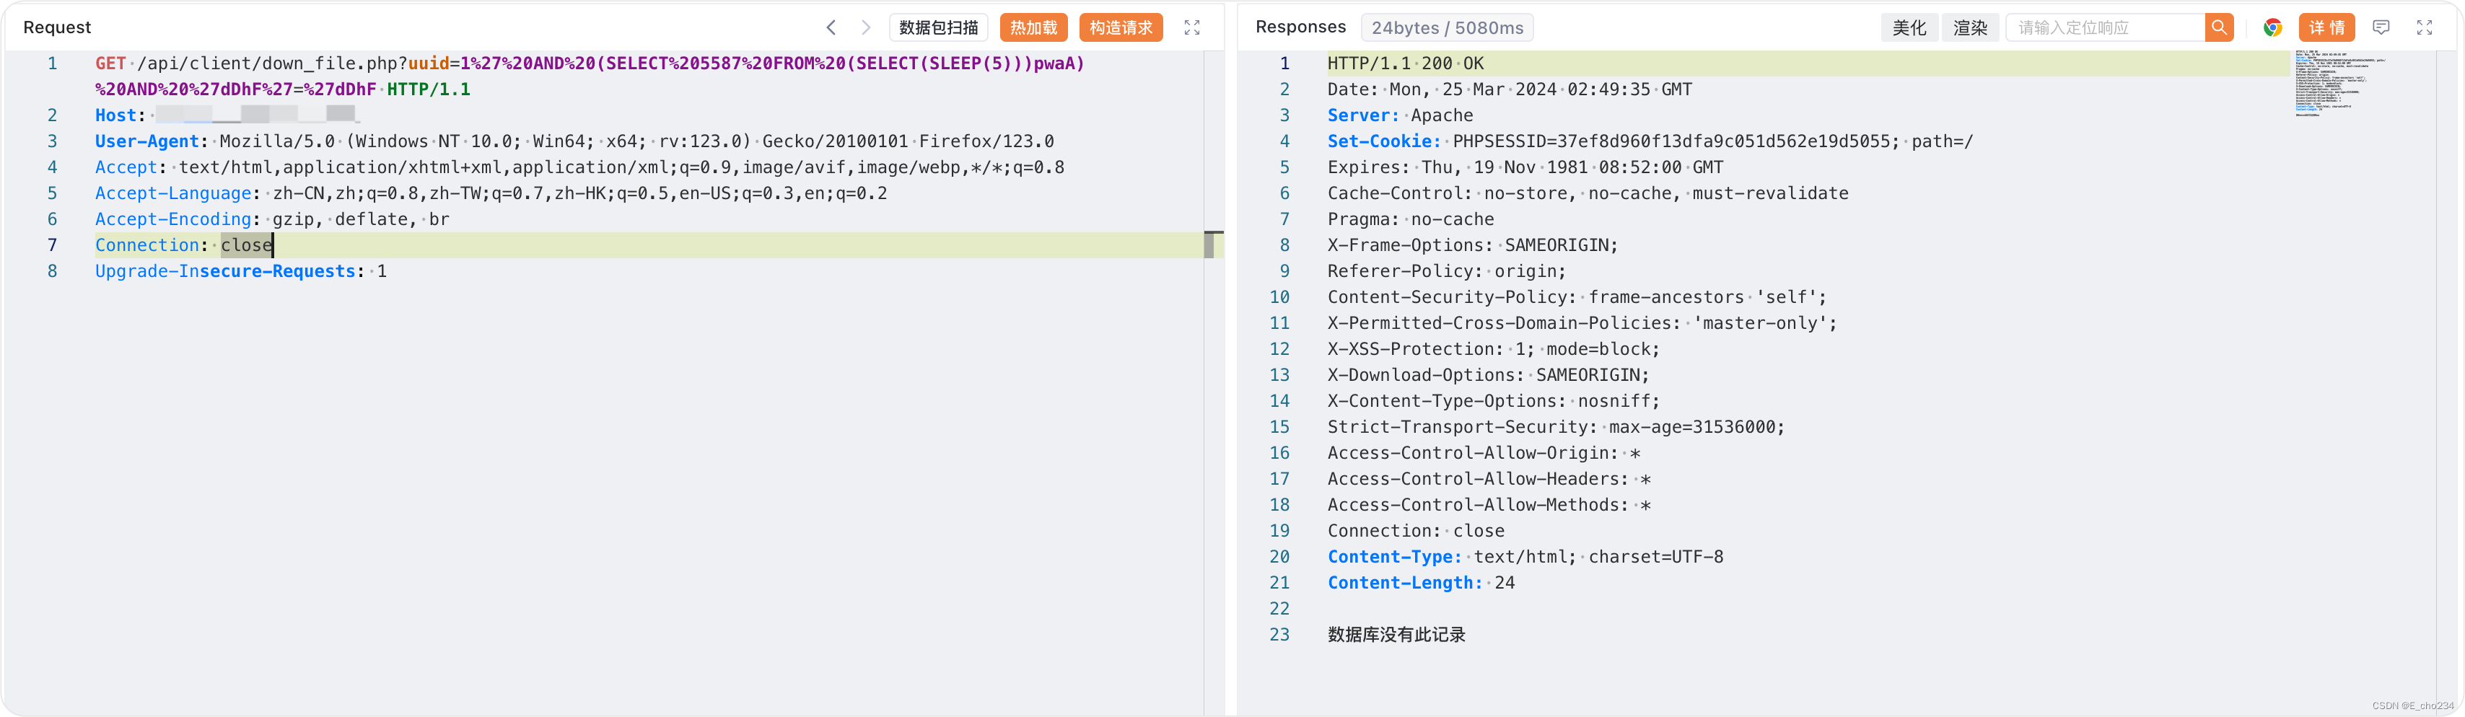
Task: Click the 热加载 hot-load button
Action: click(1033, 27)
